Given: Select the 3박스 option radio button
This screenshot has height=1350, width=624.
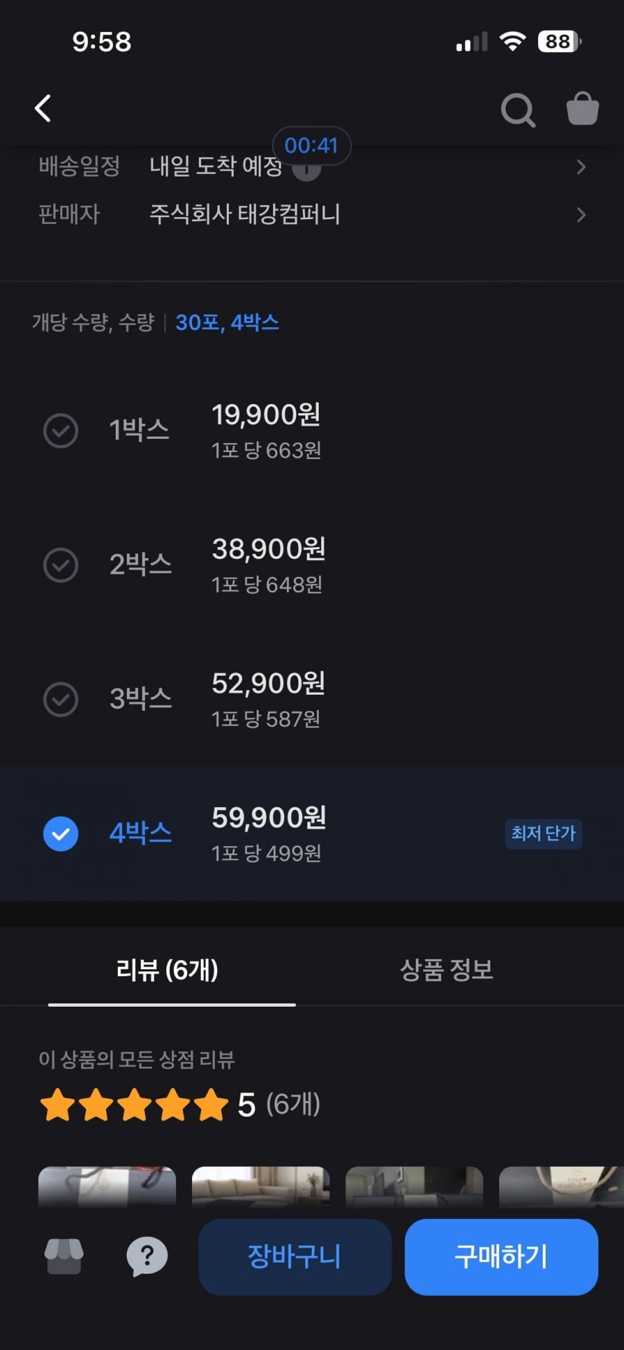Looking at the screenshot, I should click(61, 699).
